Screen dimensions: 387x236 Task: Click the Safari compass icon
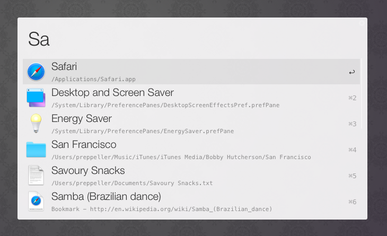point(36,72)
